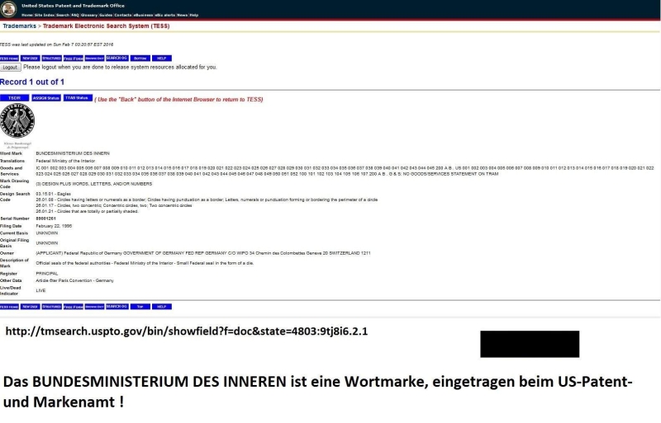Select top Free Form search button

pyautogui.click(x=74, y=59)
